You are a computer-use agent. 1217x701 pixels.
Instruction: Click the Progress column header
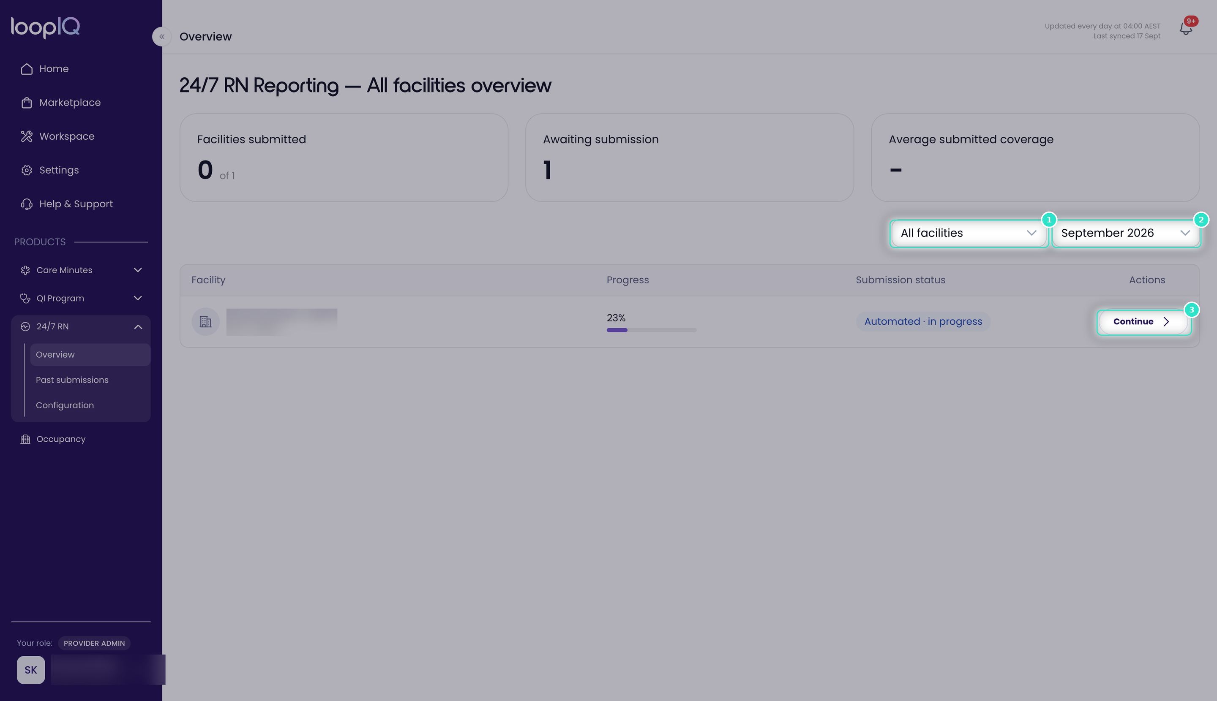coord(627,280)
